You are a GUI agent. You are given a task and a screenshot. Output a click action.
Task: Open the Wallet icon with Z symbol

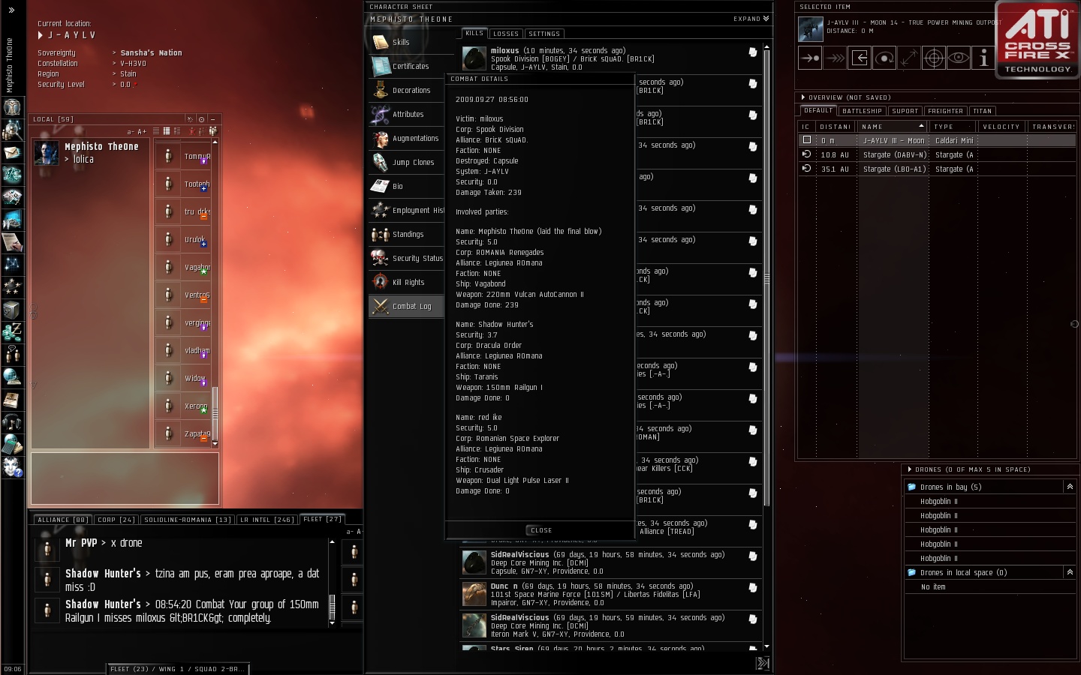coord(12,331)
